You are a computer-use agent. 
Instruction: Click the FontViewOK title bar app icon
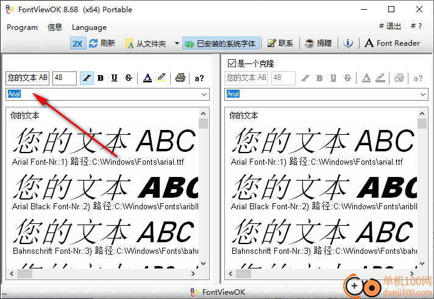pos(10,9)
